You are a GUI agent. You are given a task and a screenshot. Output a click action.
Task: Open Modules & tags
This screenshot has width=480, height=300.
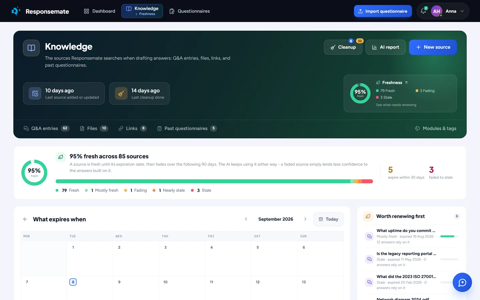pyautogui.click(x=436, y=128)
